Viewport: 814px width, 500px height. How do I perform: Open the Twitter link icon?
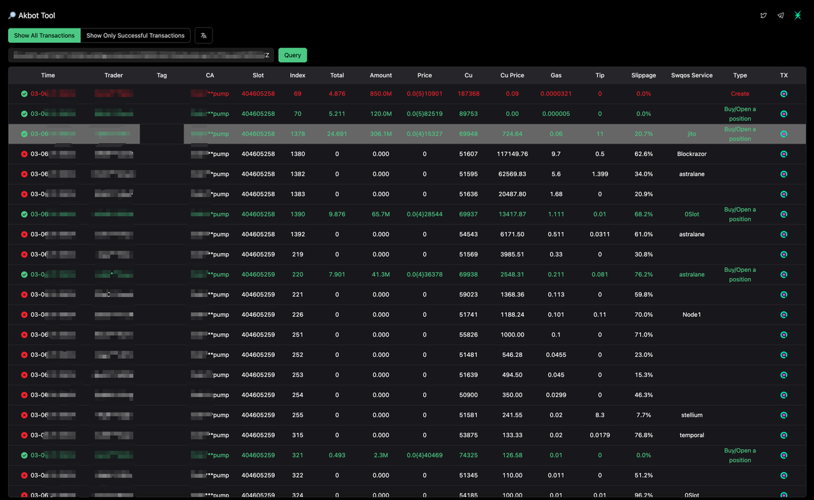pyautogui.click(x=764, y=16)
